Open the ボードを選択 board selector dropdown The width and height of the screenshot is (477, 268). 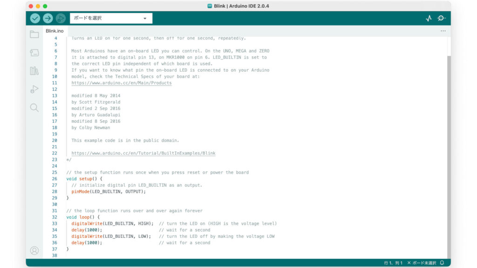click(x=110, y=18)
